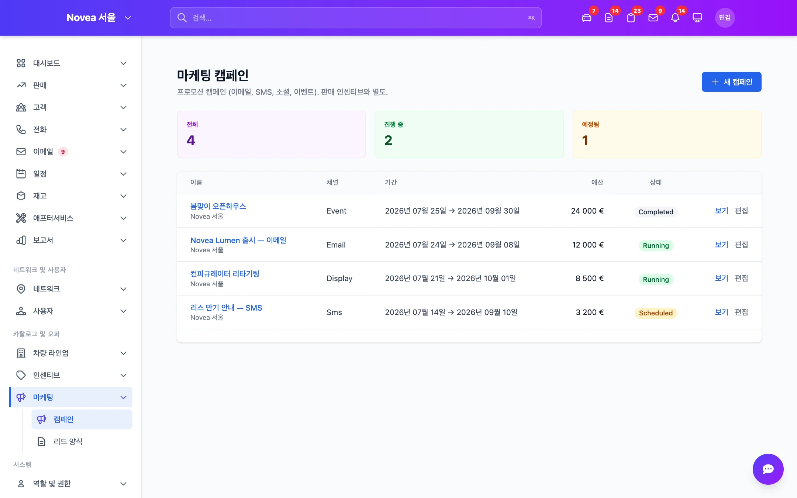Open the 리스 만기 안내 — SMS campaign
797x498 pixels.
point(226,308)
